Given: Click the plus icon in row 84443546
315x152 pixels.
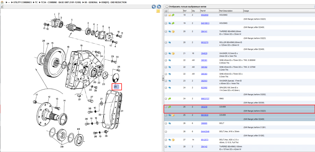Looking at the screenshot, I should 166,132.
